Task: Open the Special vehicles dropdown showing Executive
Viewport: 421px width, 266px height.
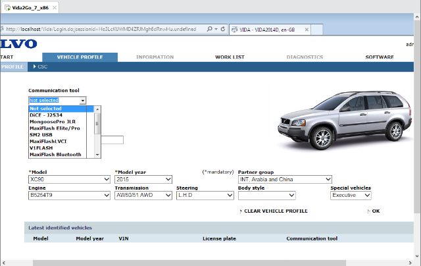Action: point(351,196)
